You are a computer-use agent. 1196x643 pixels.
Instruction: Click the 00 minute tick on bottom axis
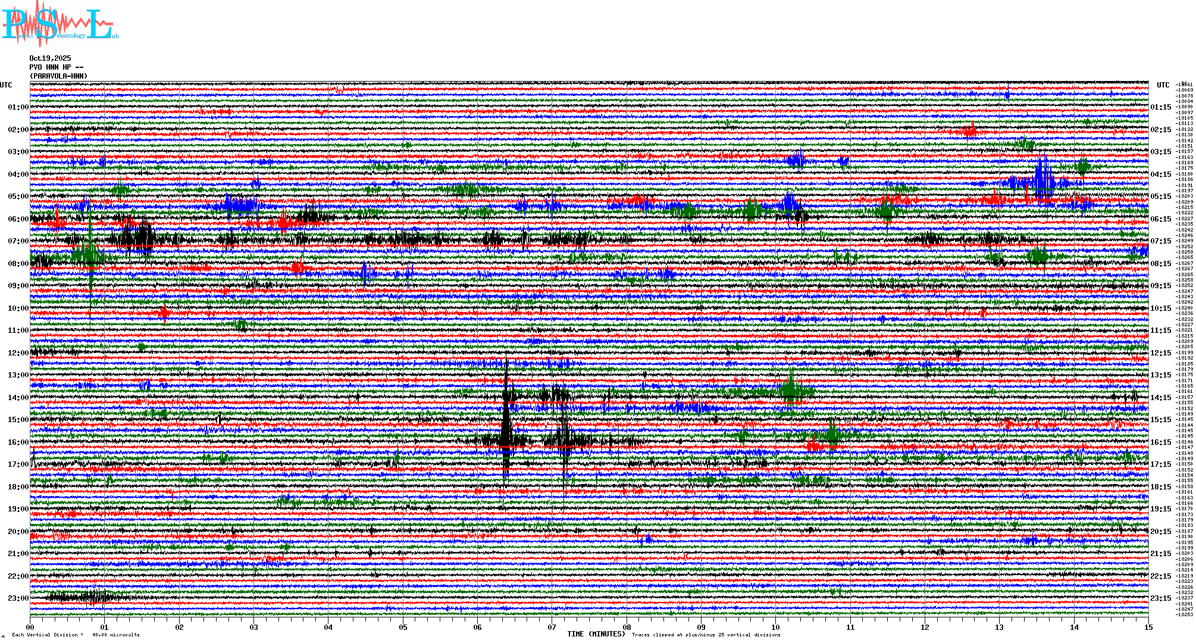click(x=30, y=627)
